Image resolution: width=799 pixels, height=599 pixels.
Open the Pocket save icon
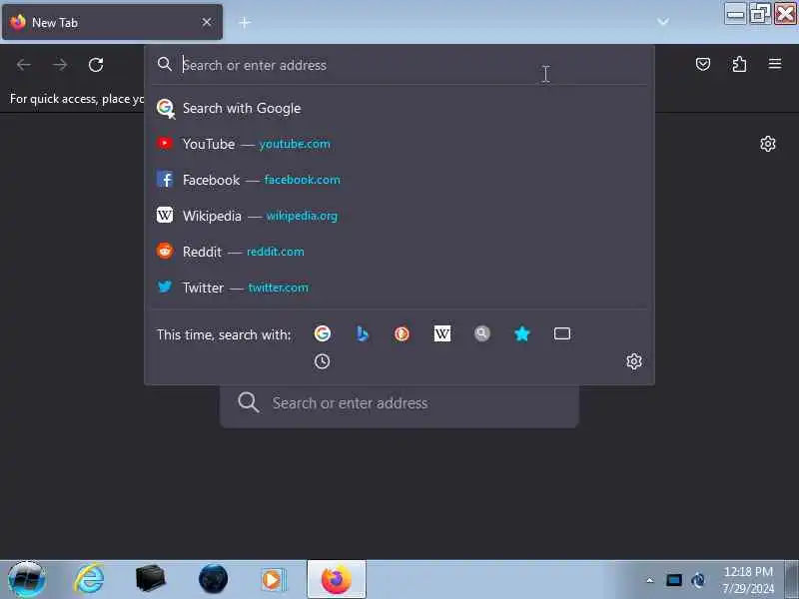[703, 64]
